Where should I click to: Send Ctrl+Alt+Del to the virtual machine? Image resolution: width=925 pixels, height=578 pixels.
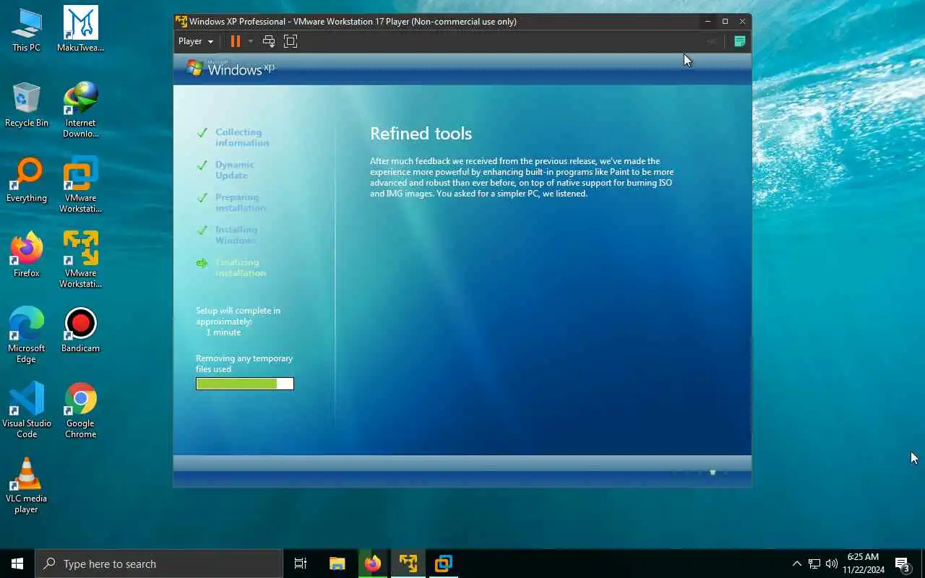[269, 41]
